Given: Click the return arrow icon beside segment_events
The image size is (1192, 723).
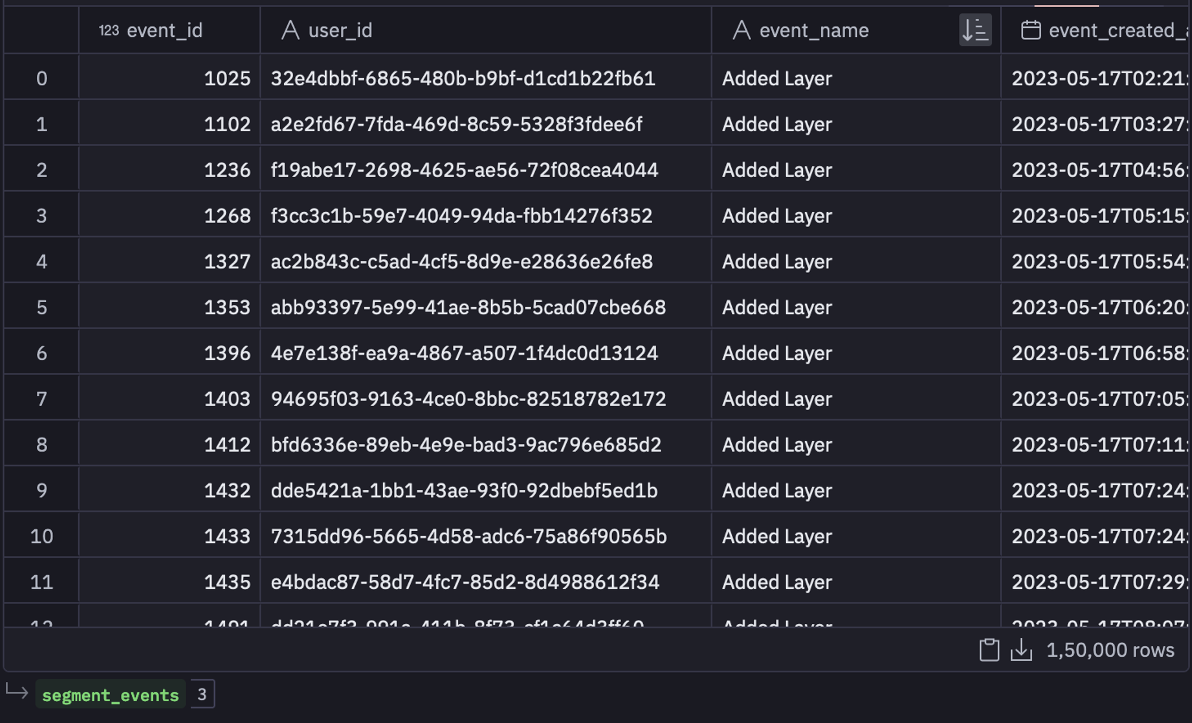Looking at the screenshot, I should pos(17,692).
